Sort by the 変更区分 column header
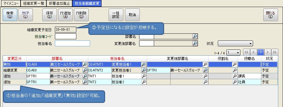Screen dimensions: 283x107 coord(14,59)
